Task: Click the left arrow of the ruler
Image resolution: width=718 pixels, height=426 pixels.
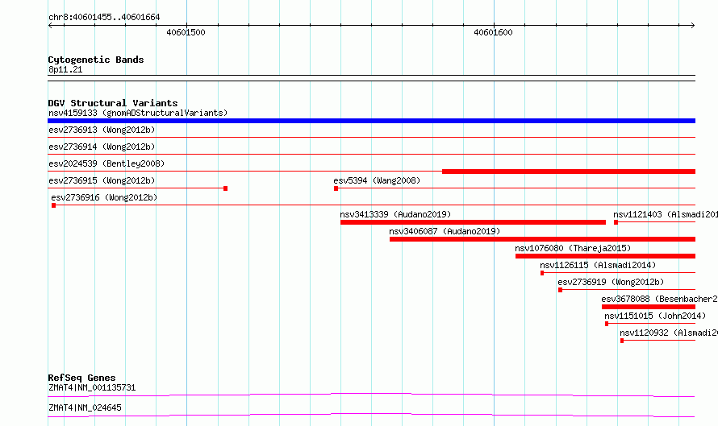Action: click(50, 26)
